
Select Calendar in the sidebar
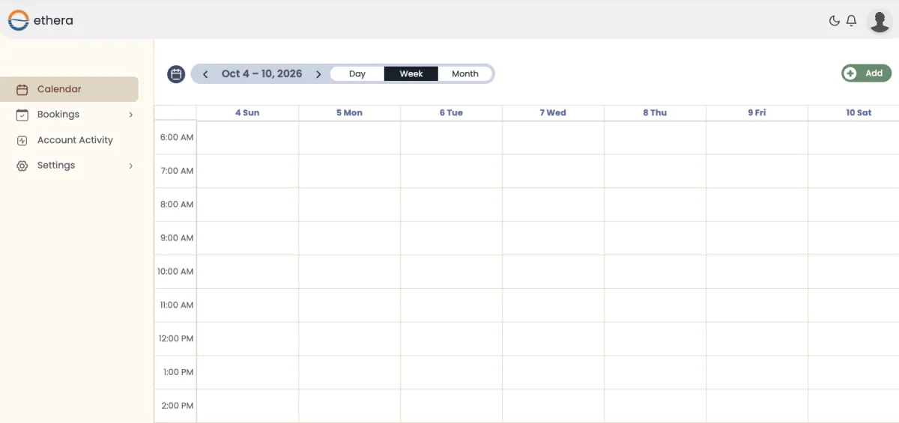tap(70, 89)
